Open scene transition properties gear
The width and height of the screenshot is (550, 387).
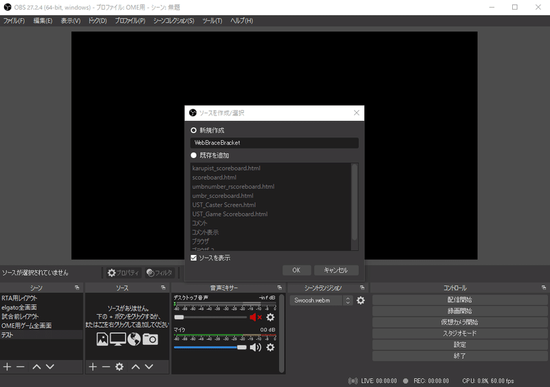tap(360, 300)
